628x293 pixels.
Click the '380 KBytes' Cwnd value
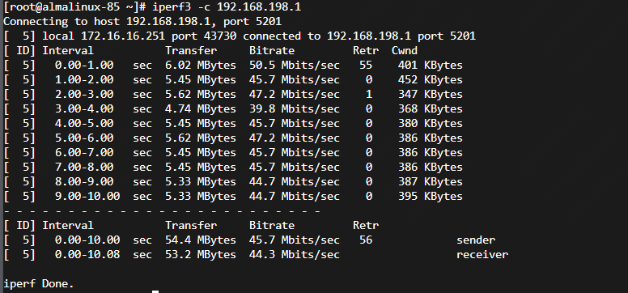click(431, 124)
